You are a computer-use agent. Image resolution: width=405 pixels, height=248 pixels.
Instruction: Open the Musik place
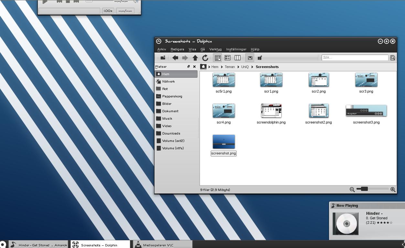click(x=176, y=118)
